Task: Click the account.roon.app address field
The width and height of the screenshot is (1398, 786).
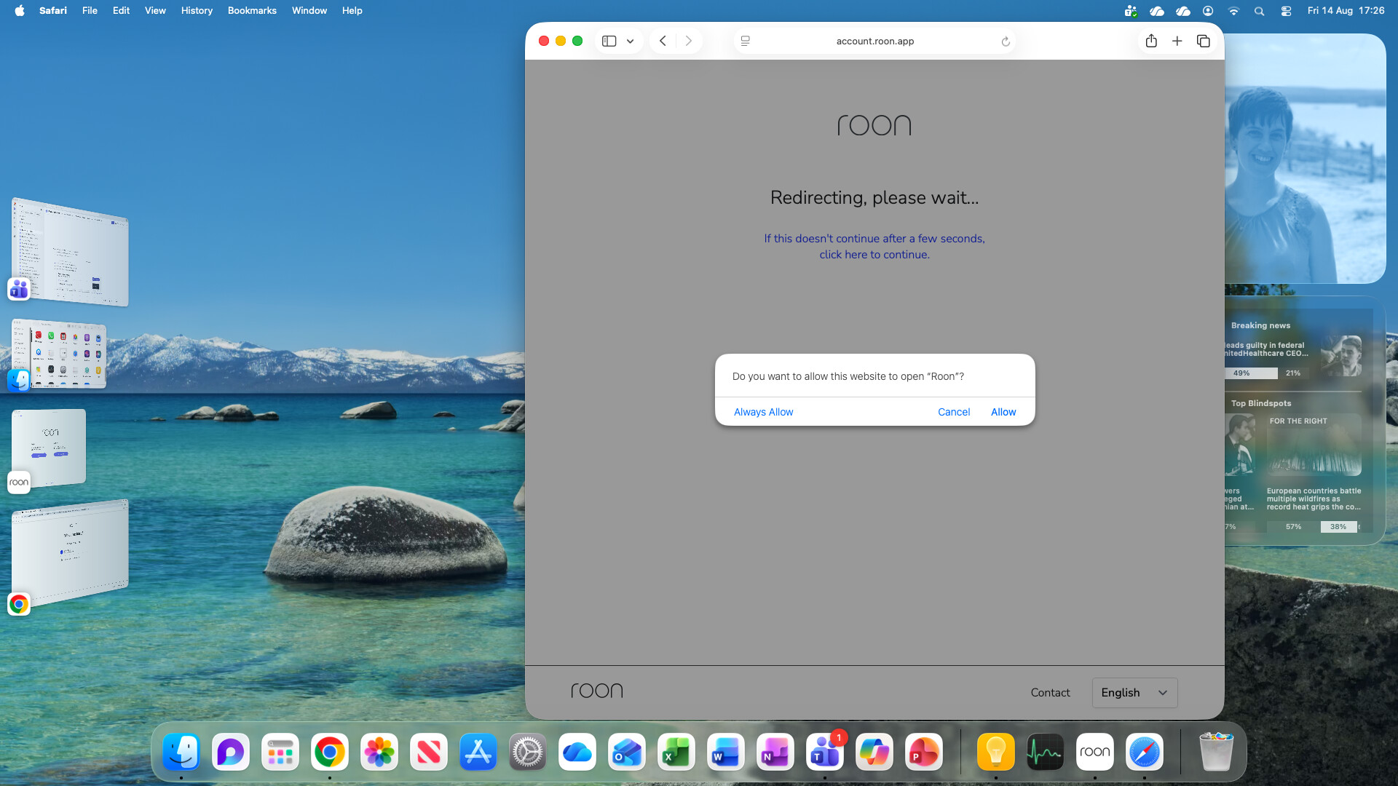Action: (x=874, y=41)
